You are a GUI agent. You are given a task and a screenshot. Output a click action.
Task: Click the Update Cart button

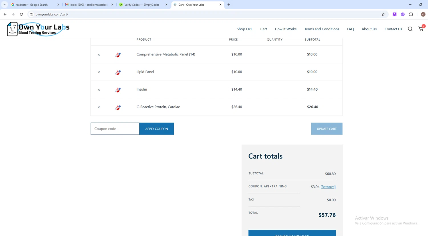pos(327,129)
